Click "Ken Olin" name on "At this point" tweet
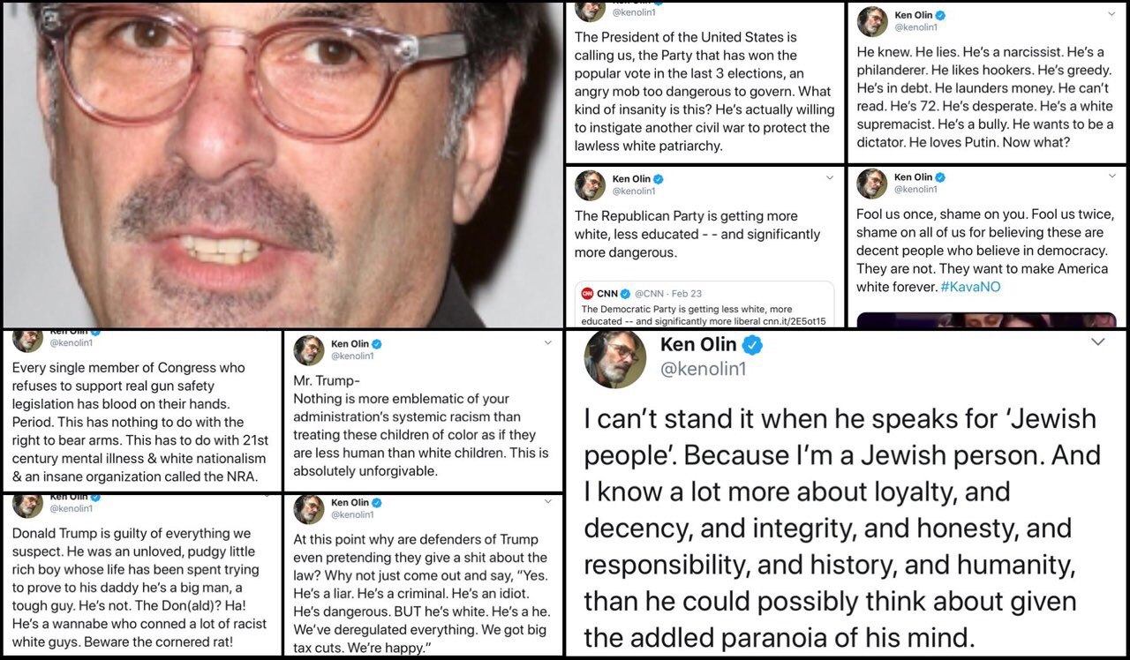This screenshot has height=660, width=1130. coord(350,503)
